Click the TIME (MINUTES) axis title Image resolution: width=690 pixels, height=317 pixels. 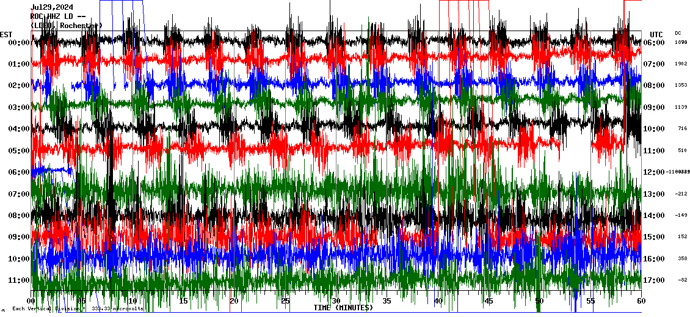point(343,308)
